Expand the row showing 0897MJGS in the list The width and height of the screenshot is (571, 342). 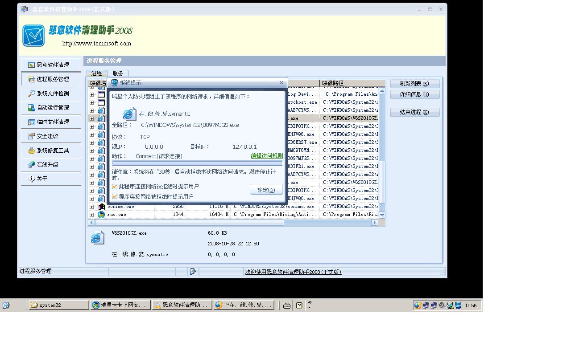tap(92, 159)
